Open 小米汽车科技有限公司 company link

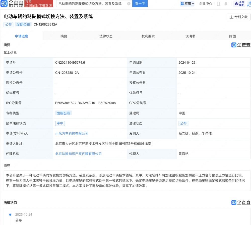tap(72, 133)
